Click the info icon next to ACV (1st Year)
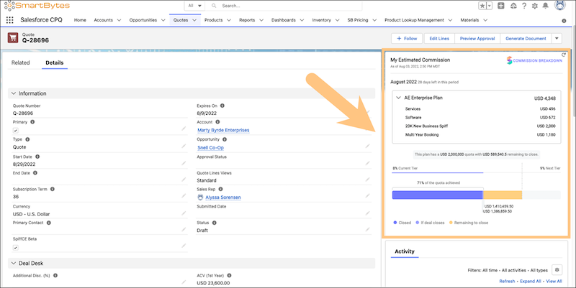The image size is (576, 288). coord(229,275)
